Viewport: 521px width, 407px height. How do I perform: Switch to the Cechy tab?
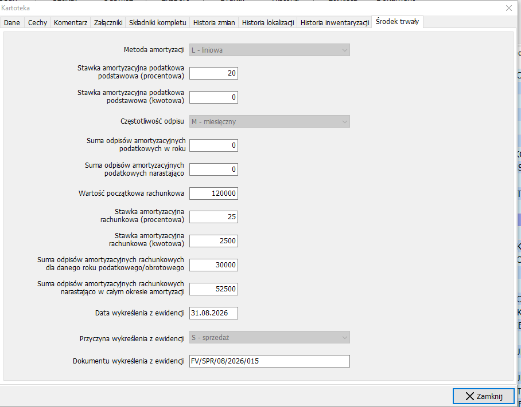(x=37, y=23)
